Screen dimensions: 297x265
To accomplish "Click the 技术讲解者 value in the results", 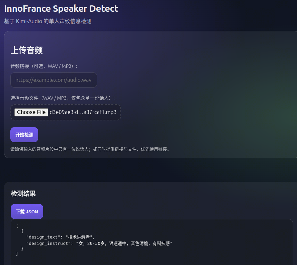I will tap(80, 237).
